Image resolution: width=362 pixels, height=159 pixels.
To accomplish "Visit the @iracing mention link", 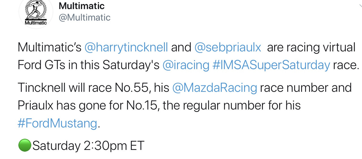I will click(186, 65).
